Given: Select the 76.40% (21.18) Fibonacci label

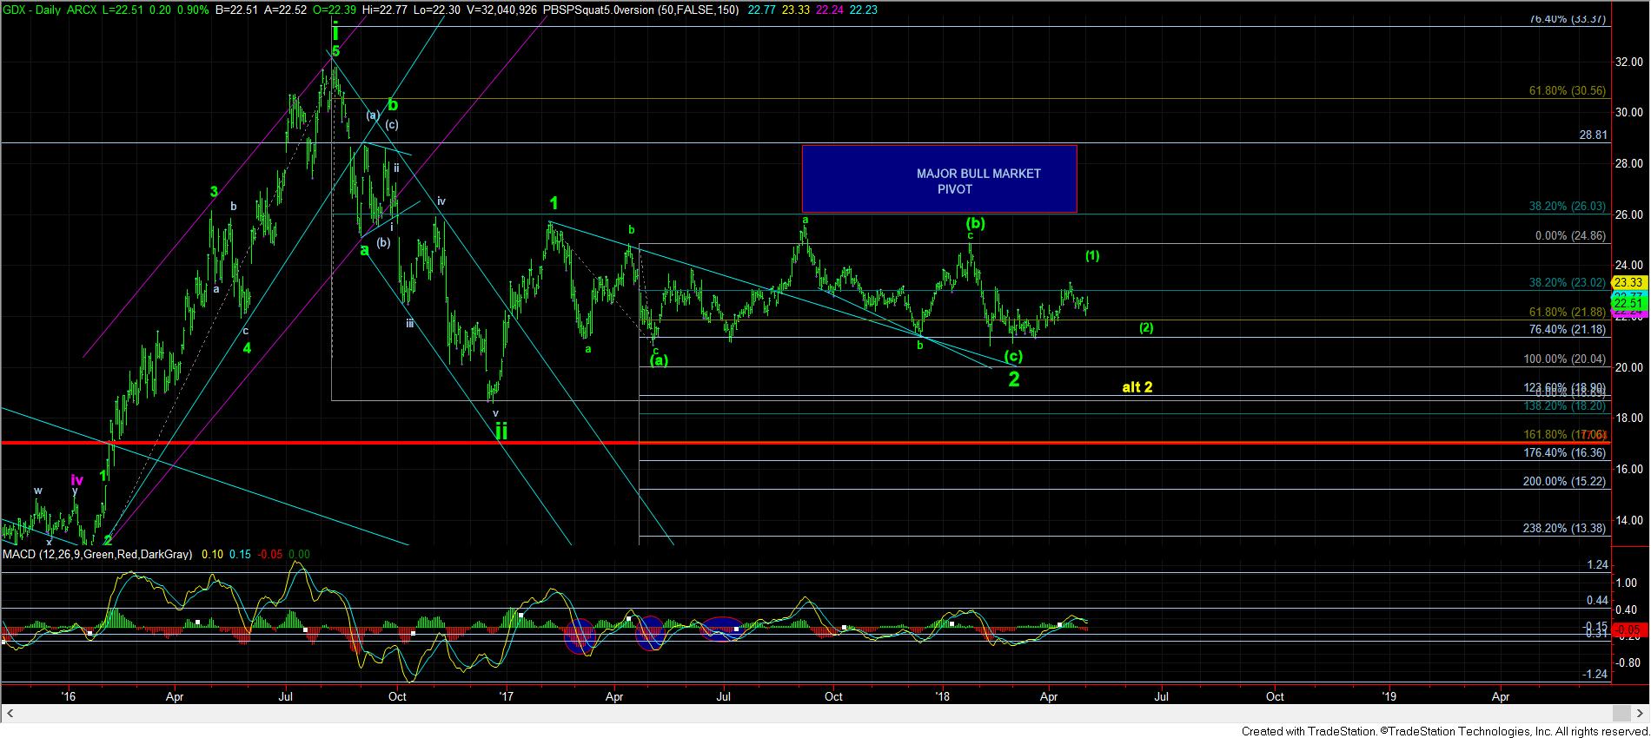Looking at the screenshot, I should pyautogui.click(x=1568, y=329).
